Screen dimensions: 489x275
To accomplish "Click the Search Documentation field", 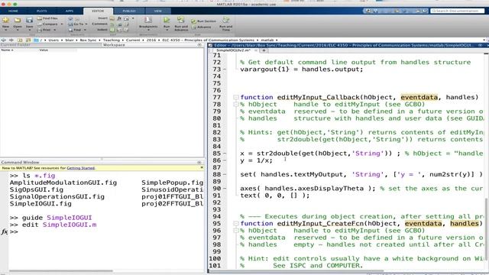I will 457,11.
